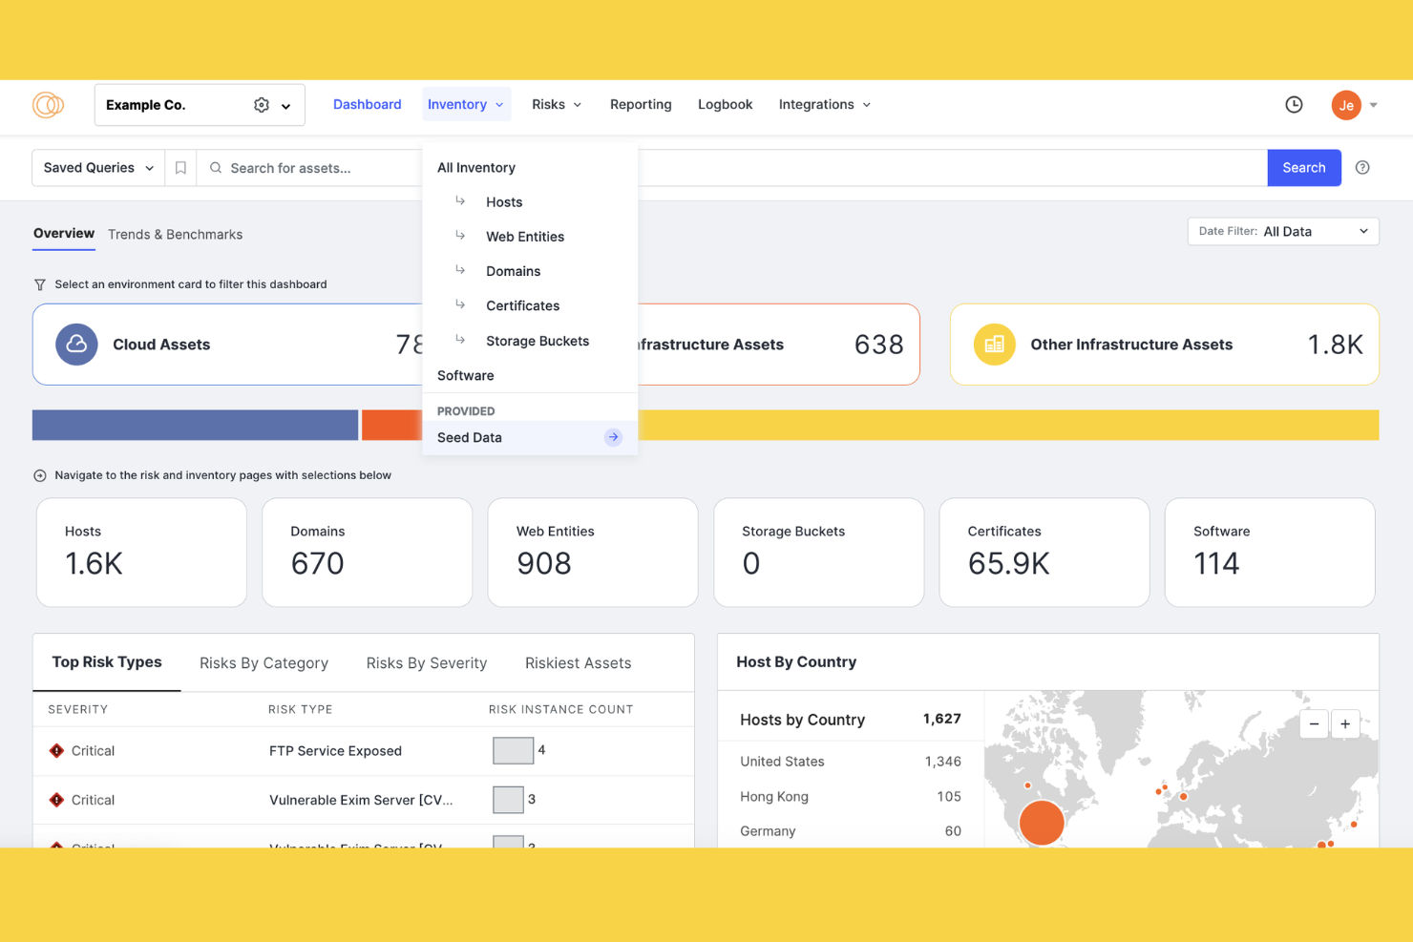
Task: Click the Search button
Action: point(1304,167)
